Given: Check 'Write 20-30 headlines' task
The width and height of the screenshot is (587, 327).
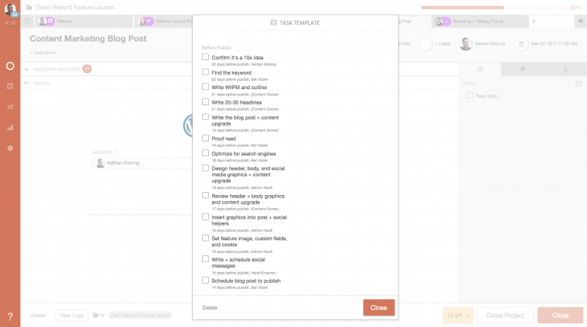Looking at the screenshot, I should click(205, 102).
